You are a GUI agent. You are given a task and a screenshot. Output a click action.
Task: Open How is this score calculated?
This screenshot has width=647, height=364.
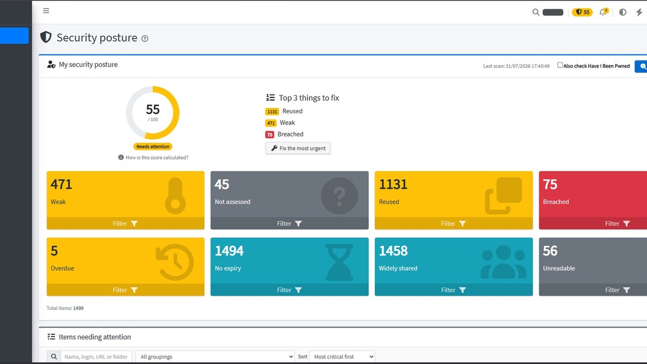click(157, 157)
